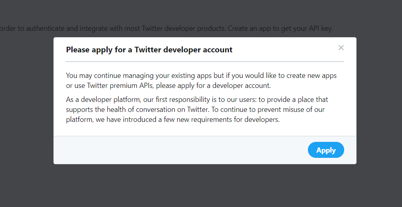Click the dimmed overlay right of the dialog
Screen dimensions: 402x207
click(379, 103)
